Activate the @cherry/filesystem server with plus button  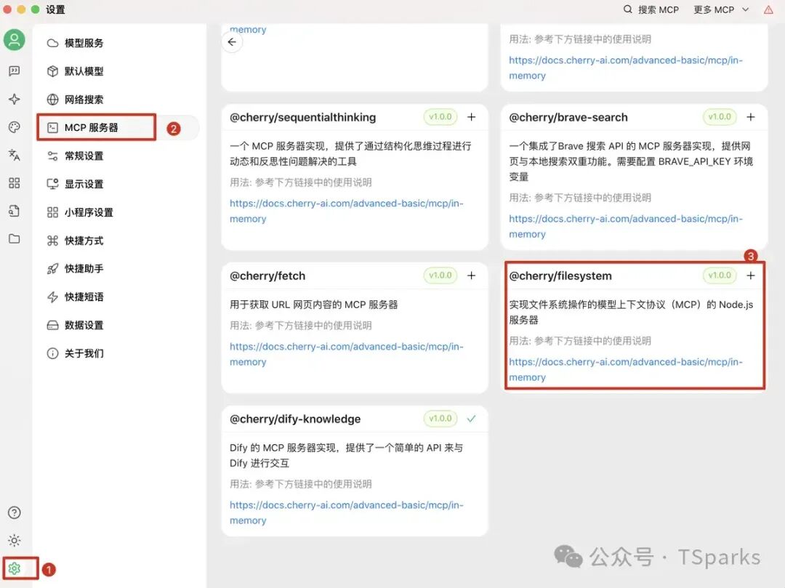(751, 275)
